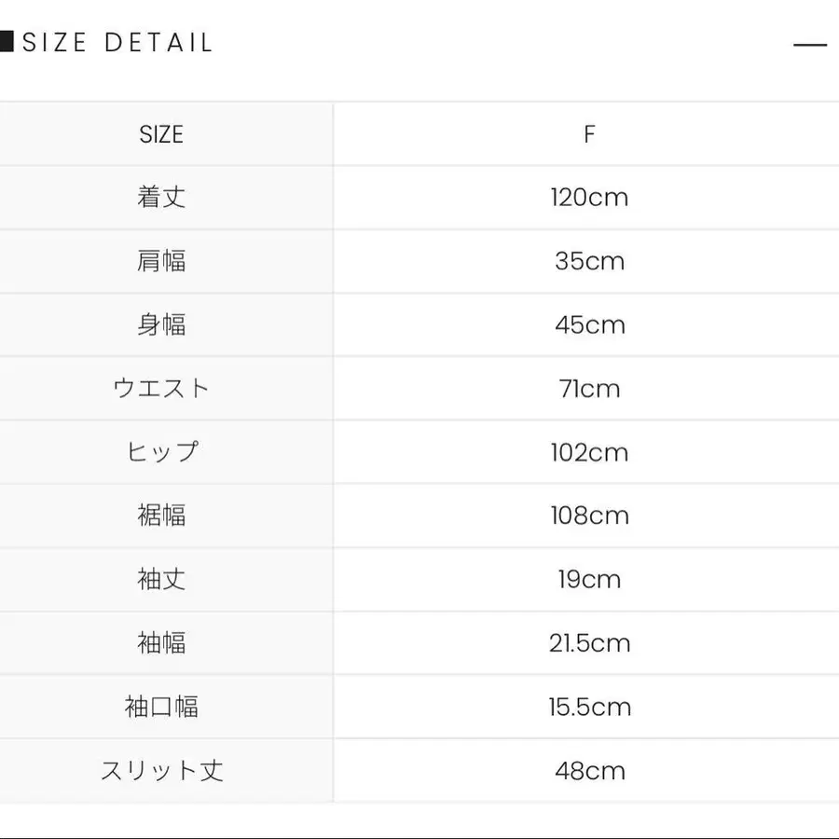Viewport: 839px width, 839px height.
Task: Click the 身幅 row label
Action: [161, 325]
